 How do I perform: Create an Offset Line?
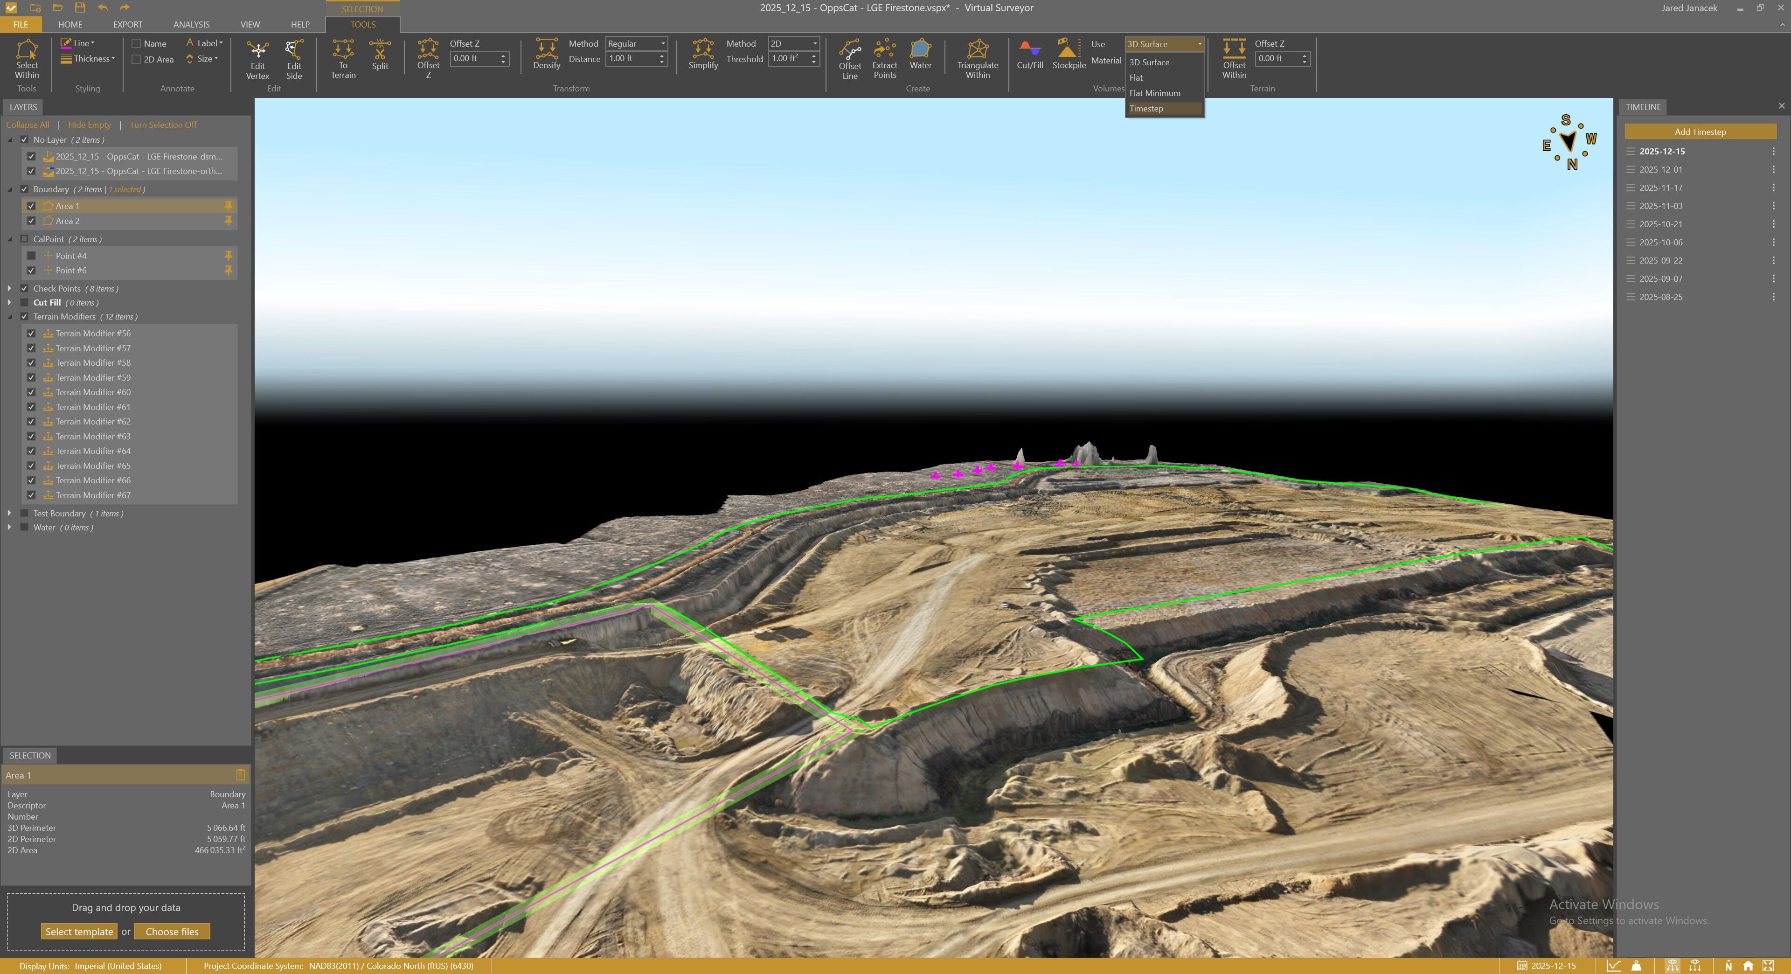click(850, 59)
